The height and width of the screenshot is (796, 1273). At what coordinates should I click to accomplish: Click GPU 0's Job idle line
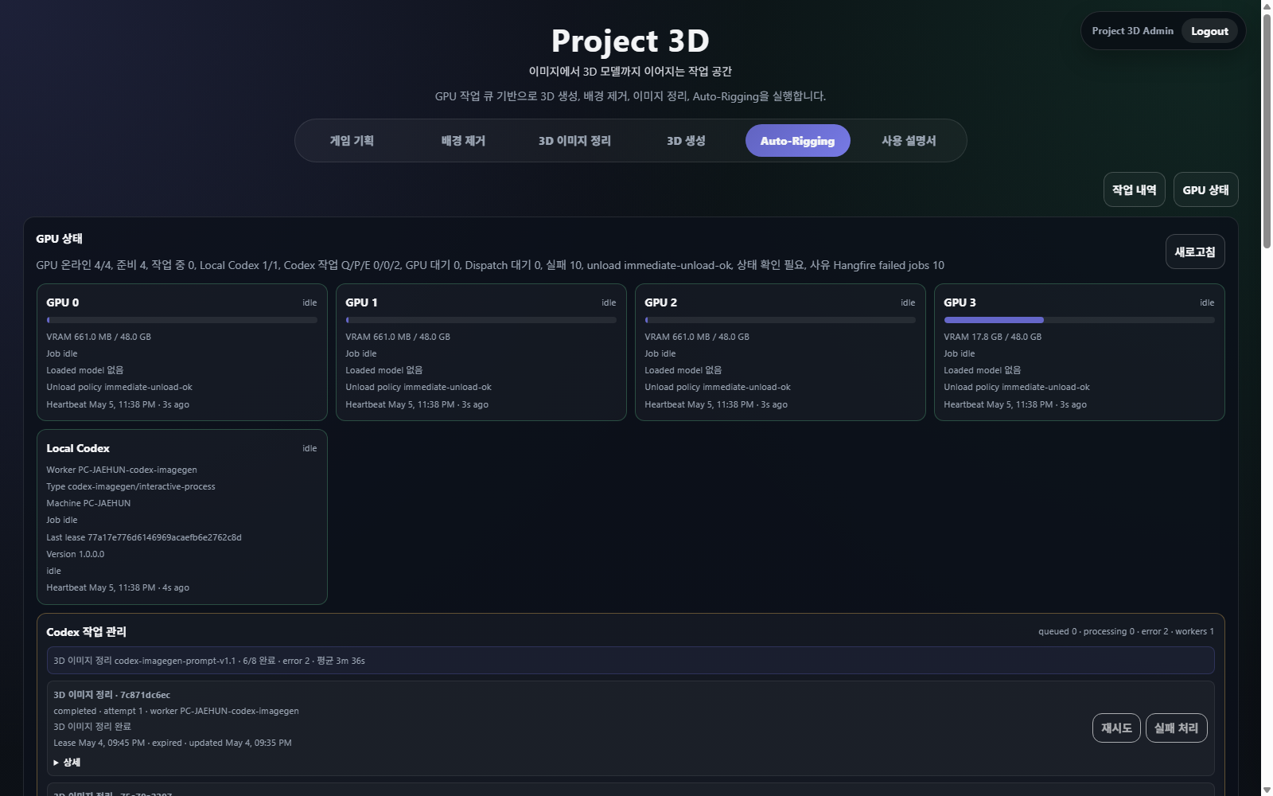coord(62,353)
